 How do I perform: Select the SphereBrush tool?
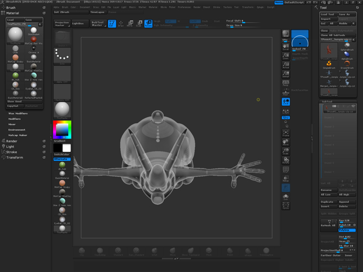347,47
